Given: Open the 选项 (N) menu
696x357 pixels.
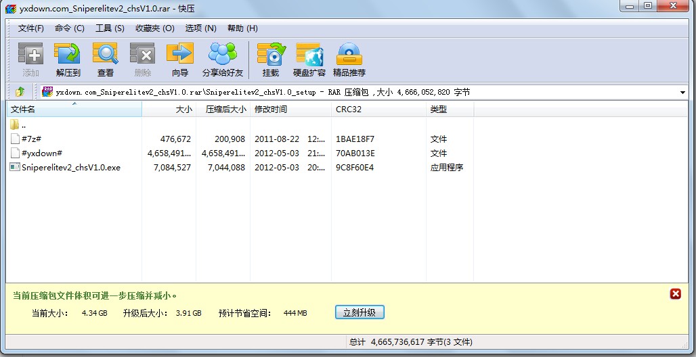Looking at the screenshot, I should click(200, 28).
